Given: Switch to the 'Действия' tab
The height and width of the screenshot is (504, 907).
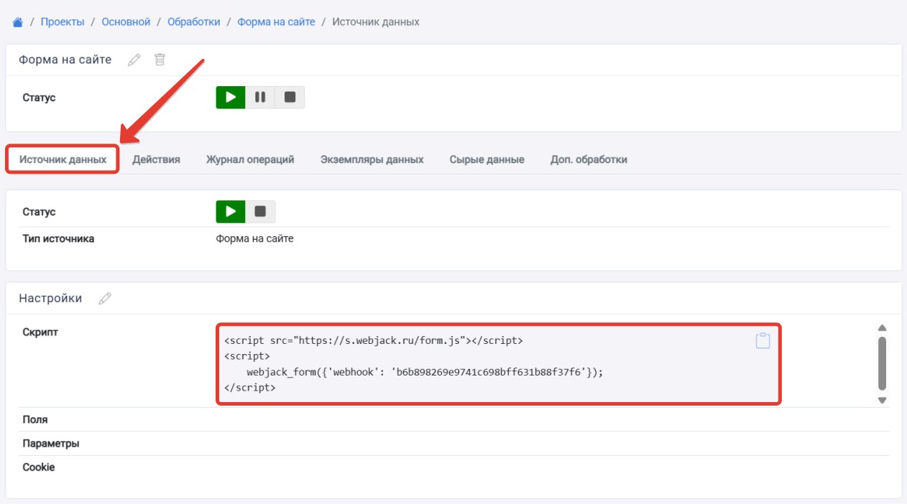Looking at the screenshot, I should point(156,159).
